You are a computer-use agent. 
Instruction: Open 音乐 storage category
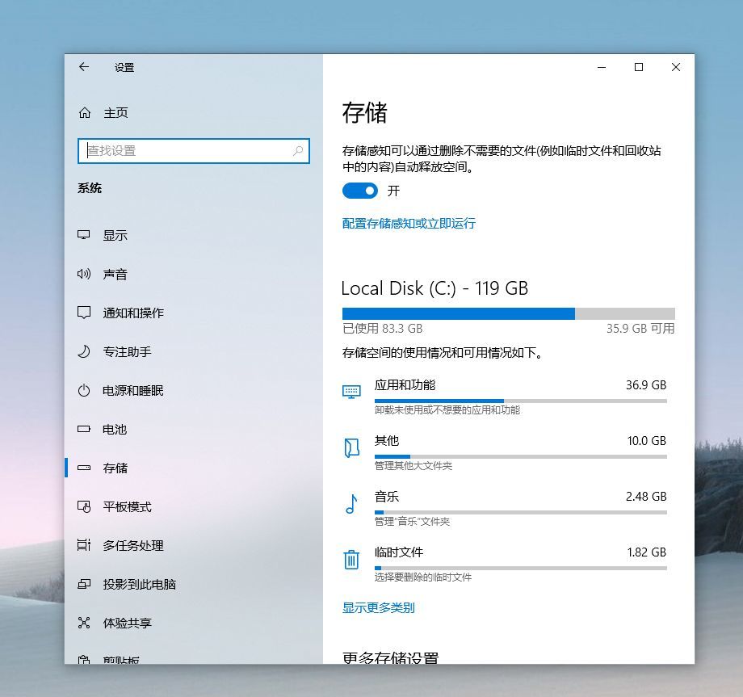point(504,509)
